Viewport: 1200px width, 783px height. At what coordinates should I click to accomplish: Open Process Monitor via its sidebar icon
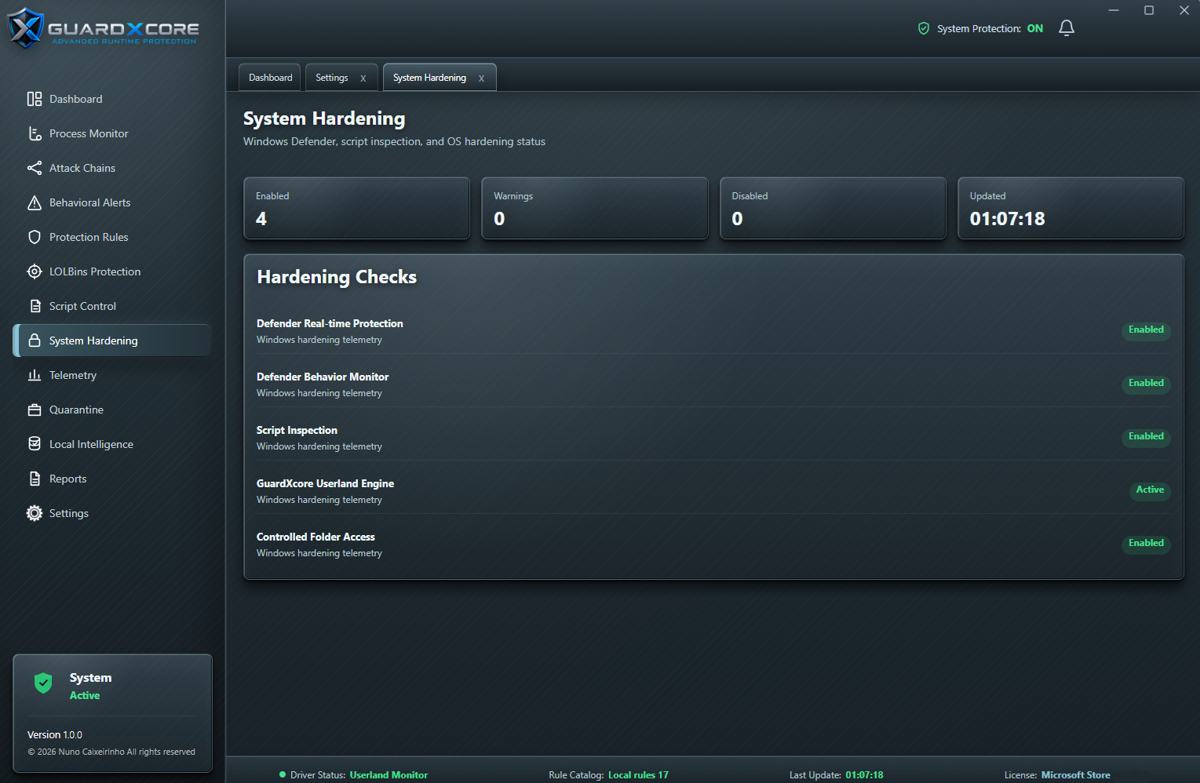[35, 133]
